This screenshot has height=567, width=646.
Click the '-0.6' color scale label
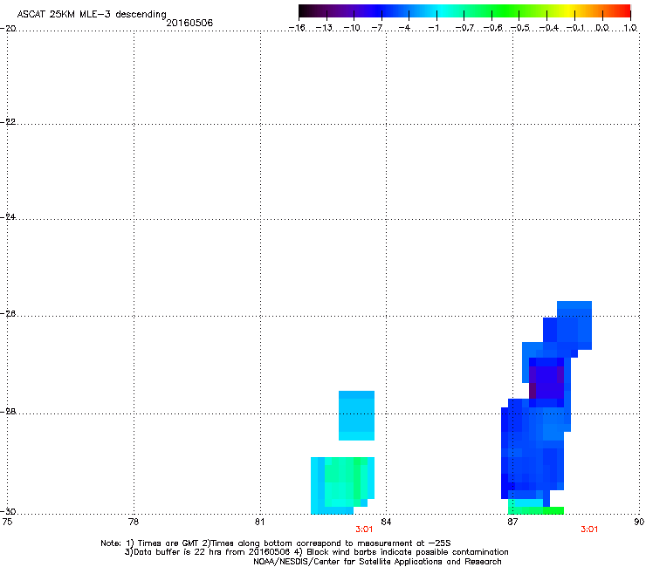(492, 28)
